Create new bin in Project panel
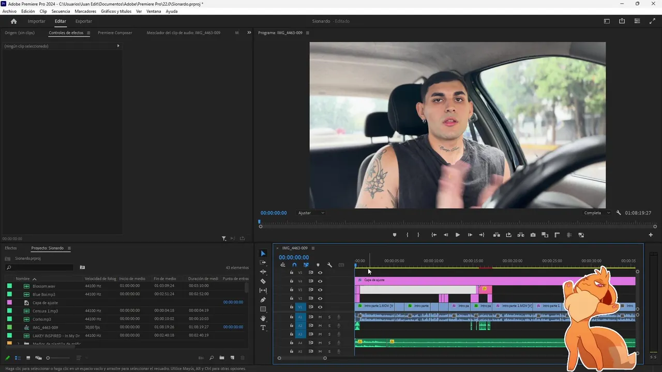The height and width of the screenshot is (372, 662). click(221, 358)
